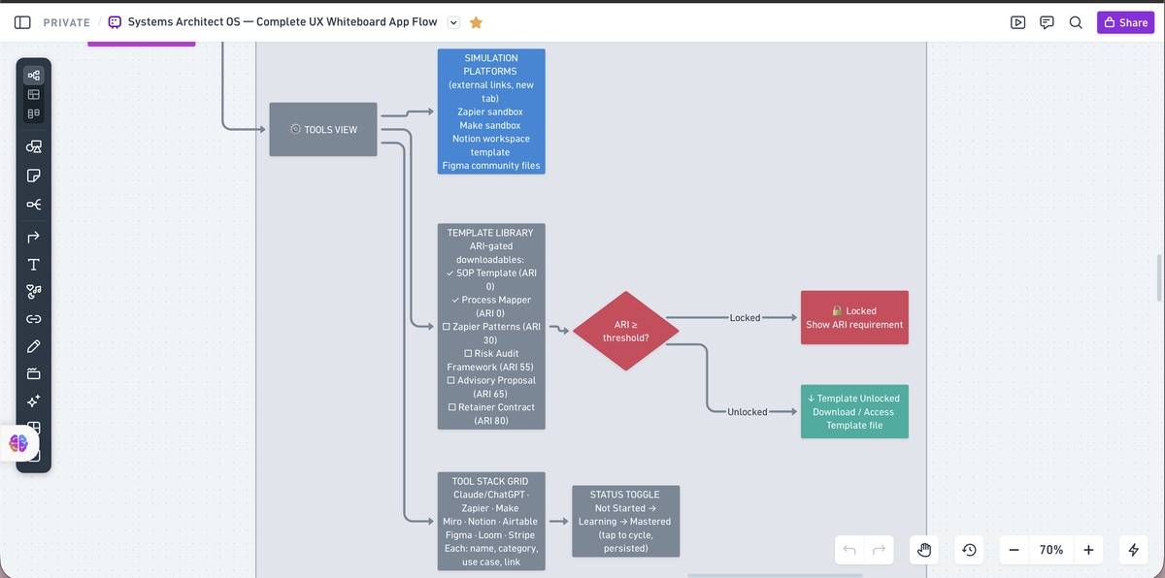Toggle the sidebar panel icon
The width and height of the screenshot is (1165, 578).
pyautogui.click(x=22, y=22)
